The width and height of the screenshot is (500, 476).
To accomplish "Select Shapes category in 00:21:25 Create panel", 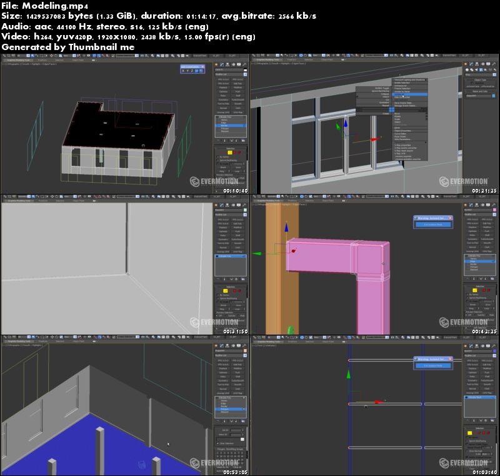I will [472, 69].
